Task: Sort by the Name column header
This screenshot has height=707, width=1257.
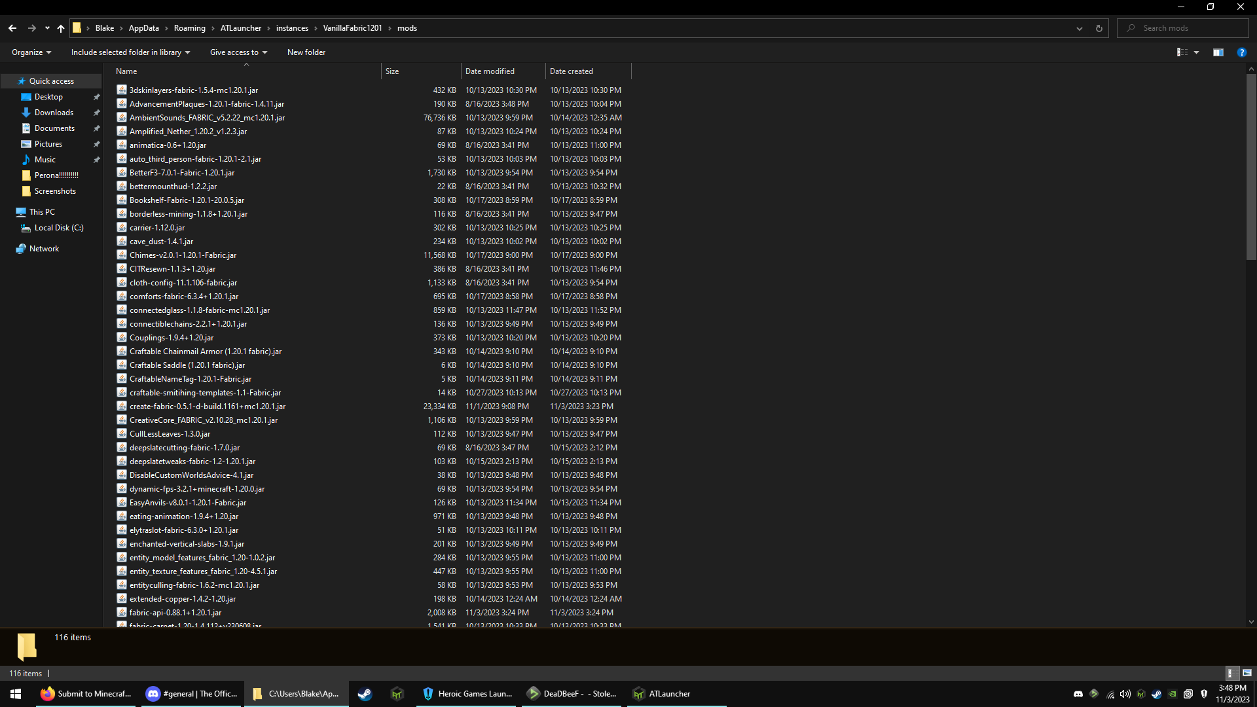Action: pos(247,71)
